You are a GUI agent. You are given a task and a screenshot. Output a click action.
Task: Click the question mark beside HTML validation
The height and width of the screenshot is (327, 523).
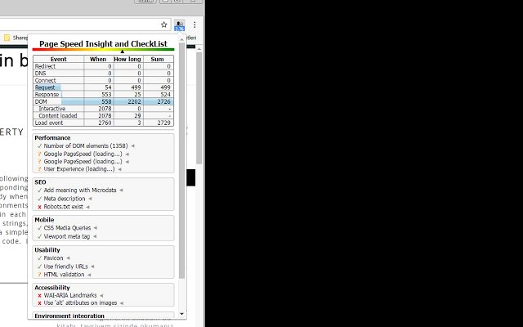click(39, 275)
